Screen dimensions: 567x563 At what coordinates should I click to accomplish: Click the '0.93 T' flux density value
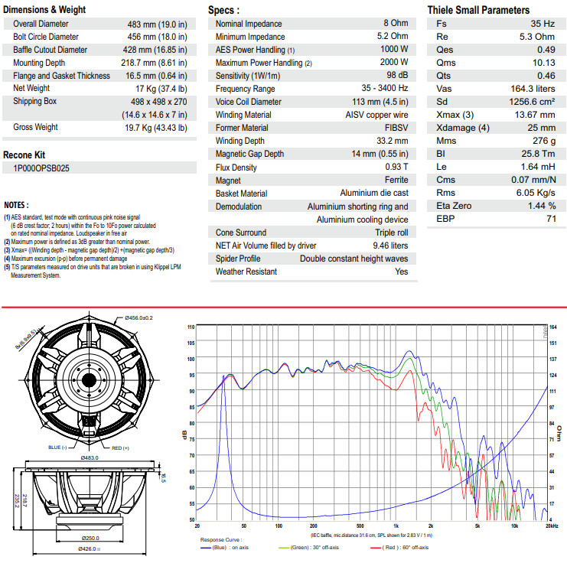pyautogui.click(x=396, y=167)
